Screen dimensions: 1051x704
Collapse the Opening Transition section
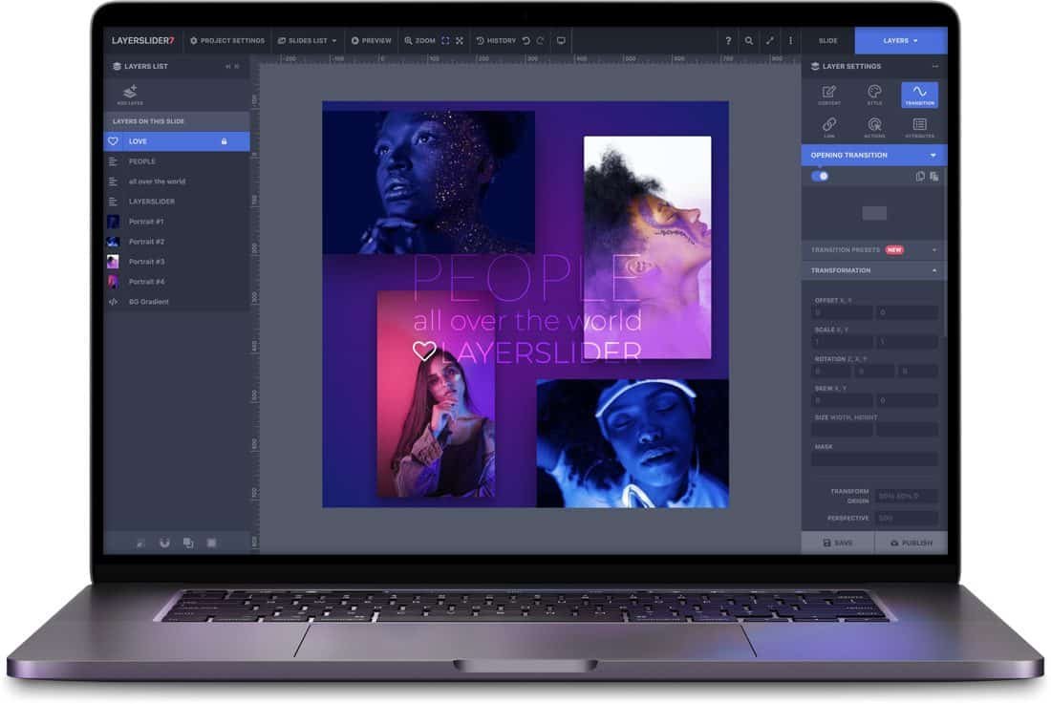point(933,156)
